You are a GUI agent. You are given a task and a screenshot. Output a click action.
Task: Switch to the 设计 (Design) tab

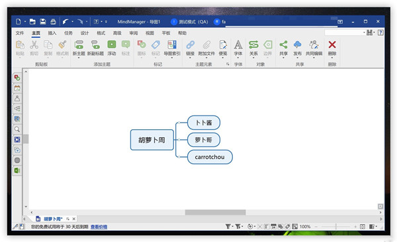tap(85, 33)
